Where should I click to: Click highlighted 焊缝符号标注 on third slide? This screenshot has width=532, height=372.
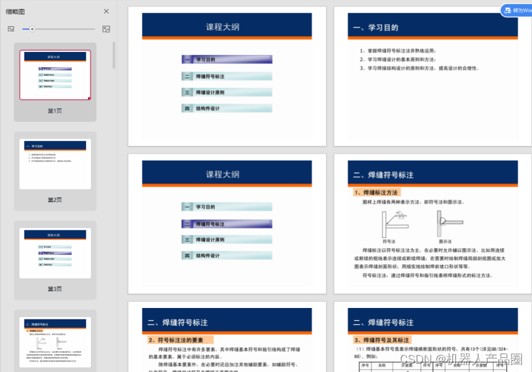click(x=227, y=223)
